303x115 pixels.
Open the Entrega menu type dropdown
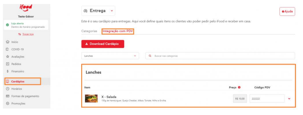tap(98, 11)
